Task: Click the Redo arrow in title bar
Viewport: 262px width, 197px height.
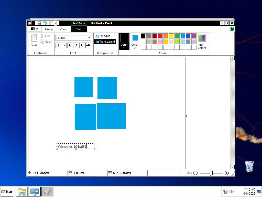Action: click(x=50, y=23)
